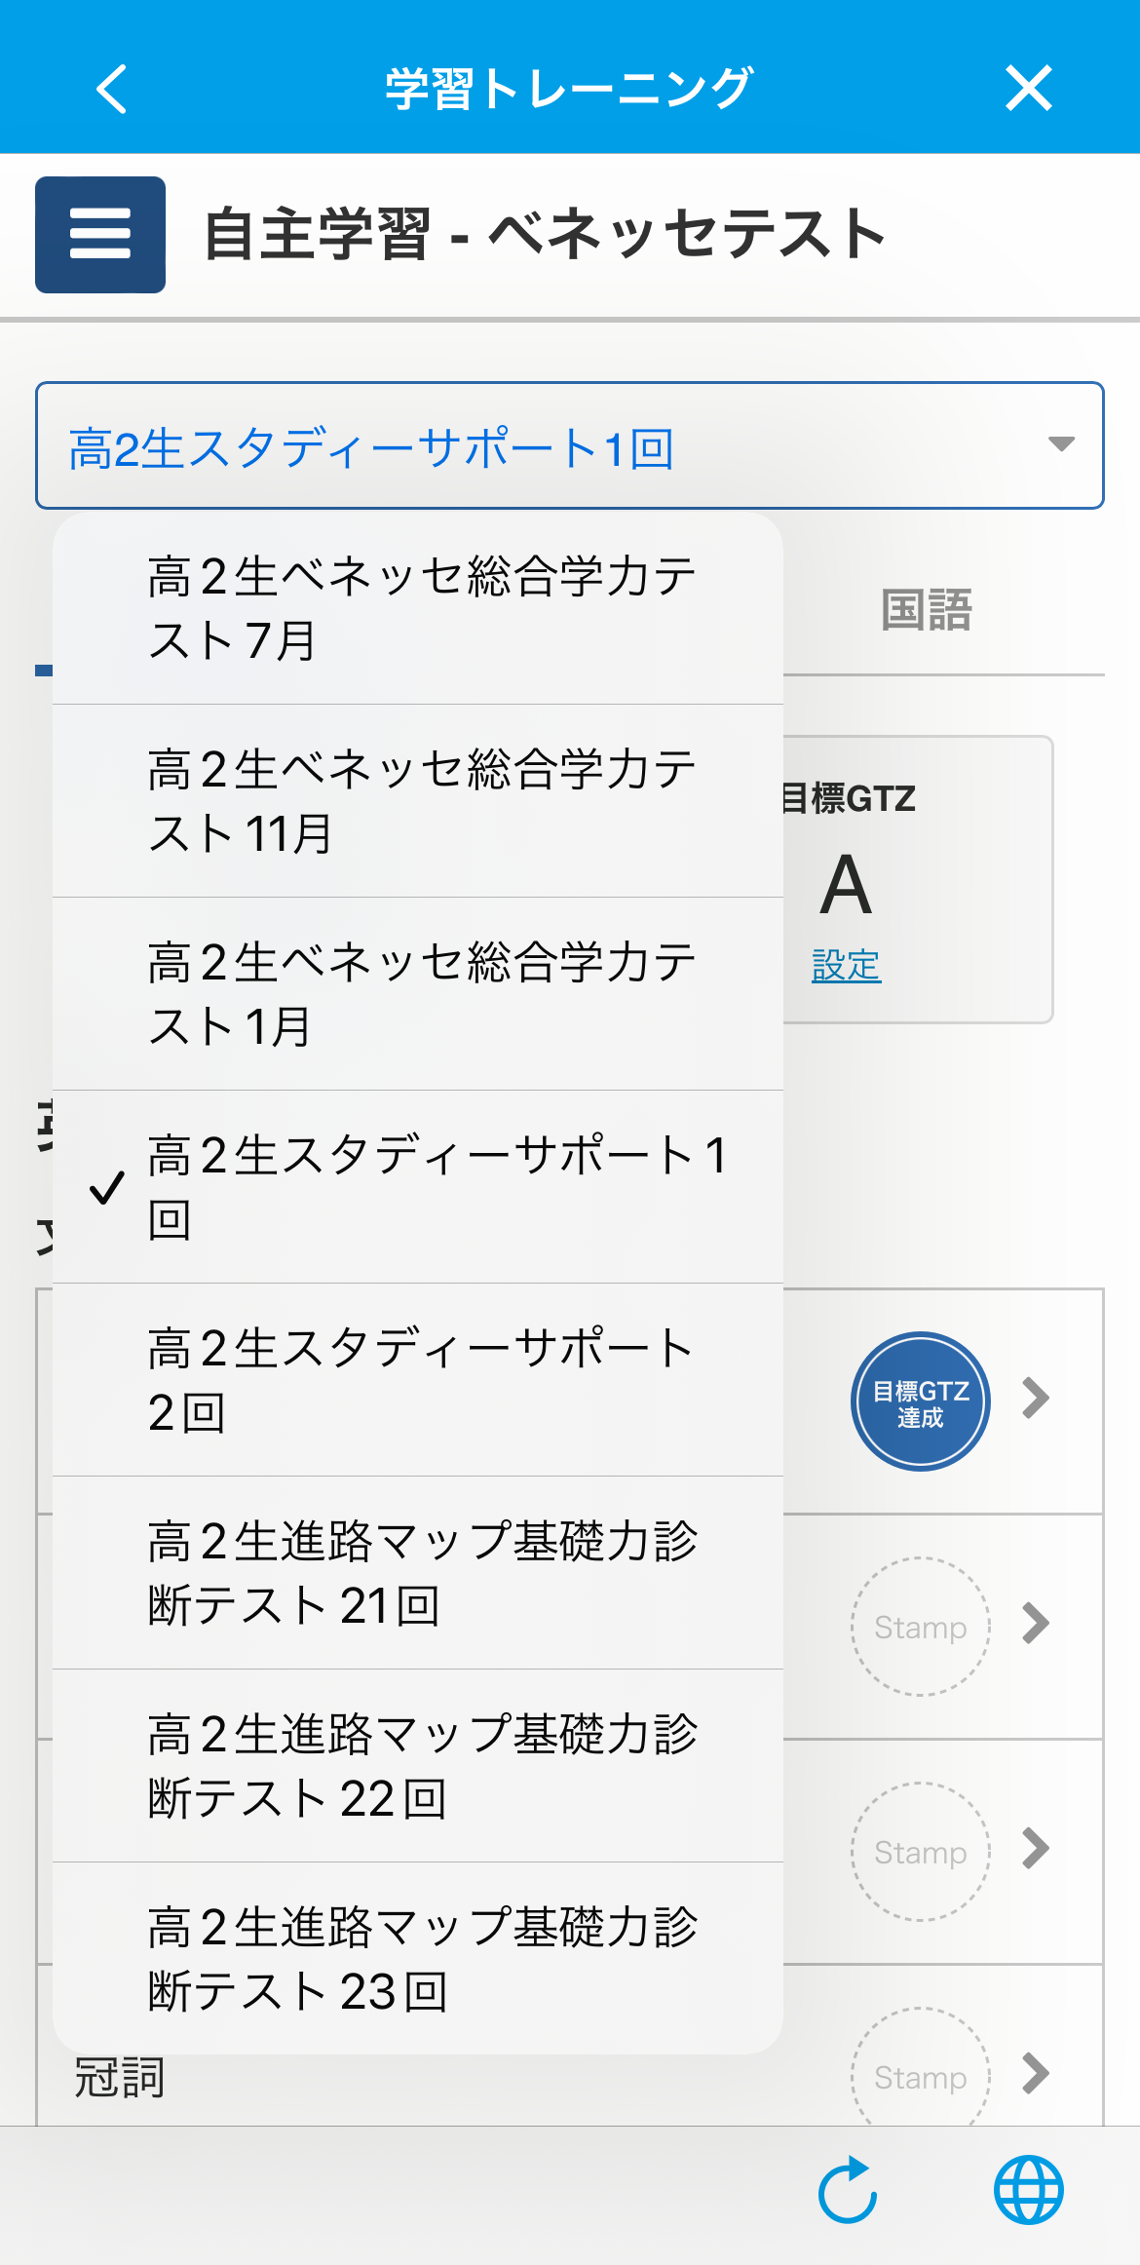Tap the 目標GTZ達成 stamp badge
Viewport: 1140px width, 2265px height.
[921, 1401]
